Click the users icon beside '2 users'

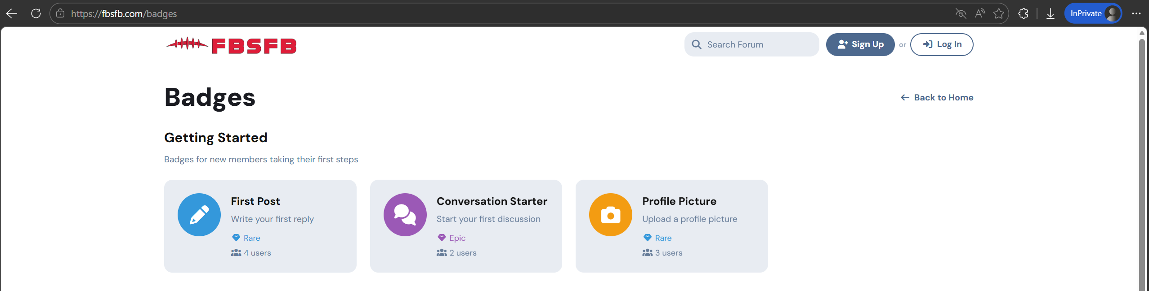tap(442, 253)
